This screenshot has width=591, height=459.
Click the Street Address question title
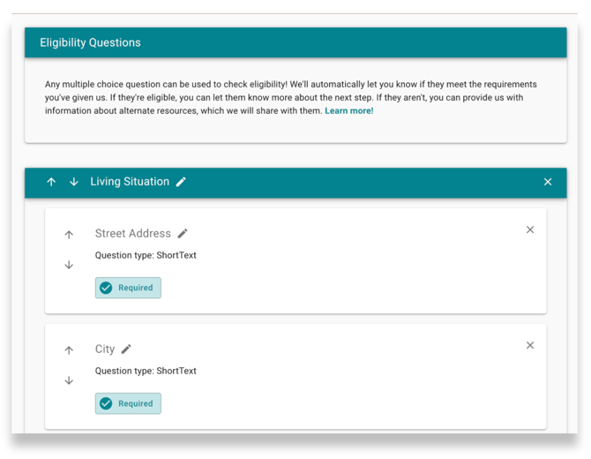click(x=132, y=234)
